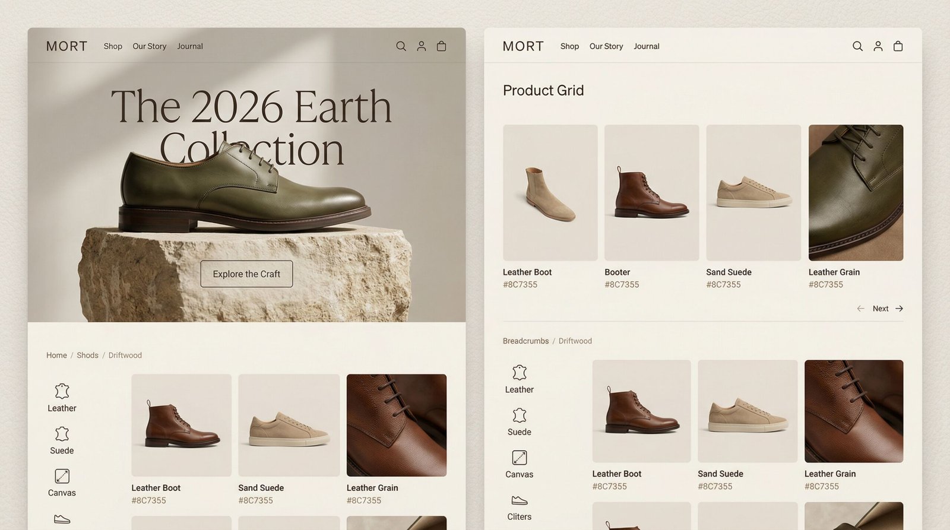Open shopping bag in Product Grid page header
Image resolution: width=950 pixels, height=530 pixels.
pos(898,46)
